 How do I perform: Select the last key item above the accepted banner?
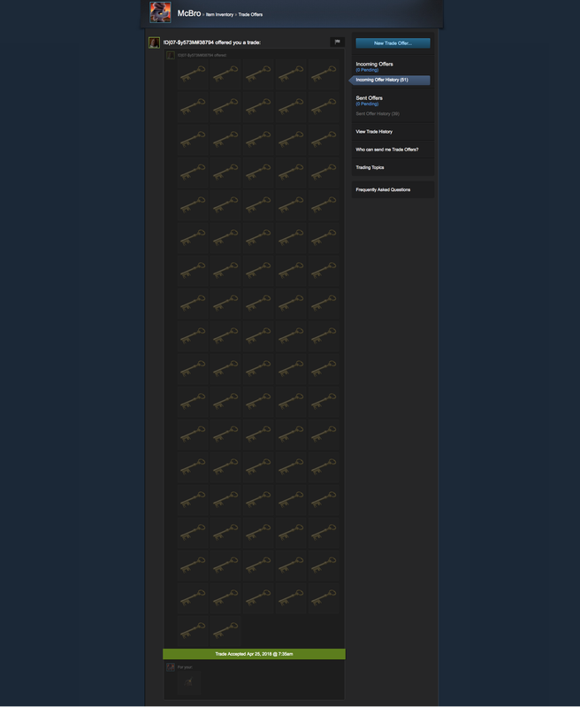point(225,631)
